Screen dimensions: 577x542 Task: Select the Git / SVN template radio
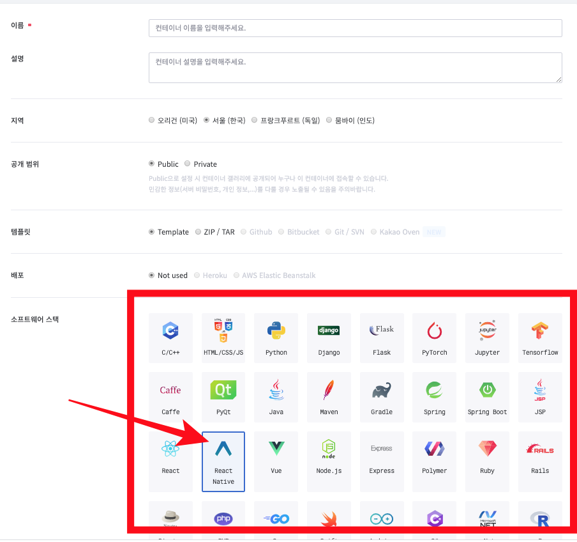coord(329,231)
